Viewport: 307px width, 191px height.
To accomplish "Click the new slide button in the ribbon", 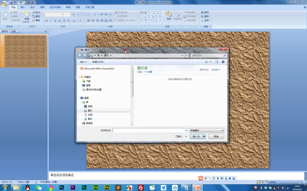I will (x=27, y=17).
